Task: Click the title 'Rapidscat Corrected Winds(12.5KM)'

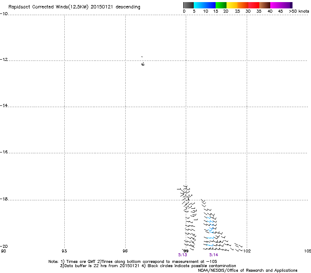Action: (x=48, y=7)
